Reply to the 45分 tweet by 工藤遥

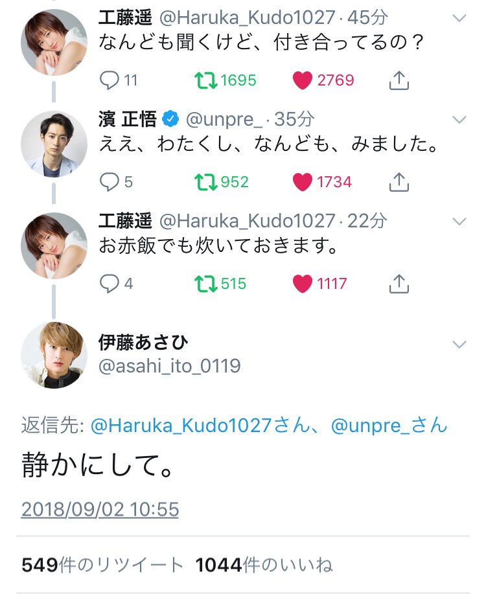pyautogui.click(x=110, y=80)
